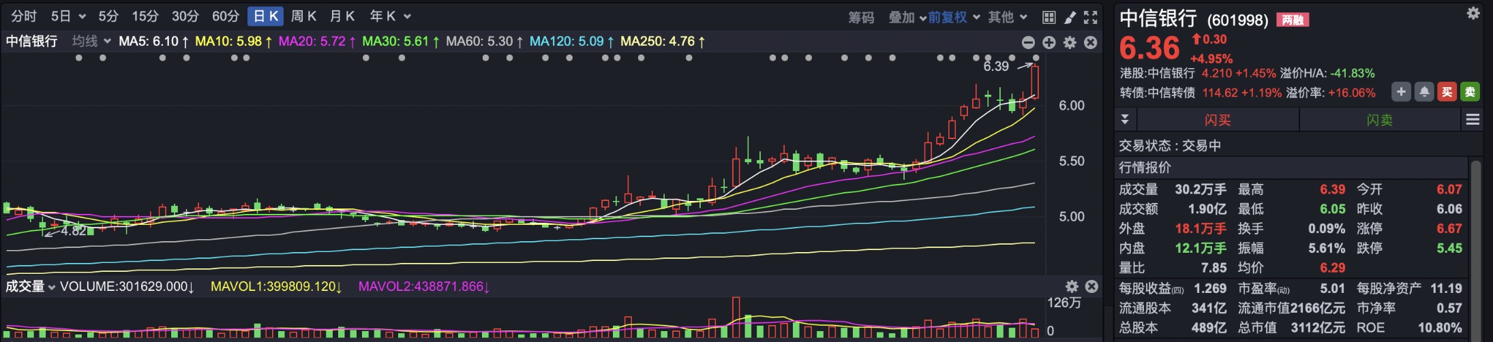Collapse the flash trade bar double-arrow

pos(1125,120)
